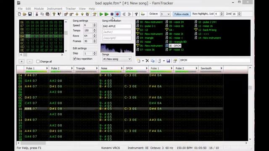Increase the Row highlight 1st value
269x151 pixels.
tap(222, 13)
